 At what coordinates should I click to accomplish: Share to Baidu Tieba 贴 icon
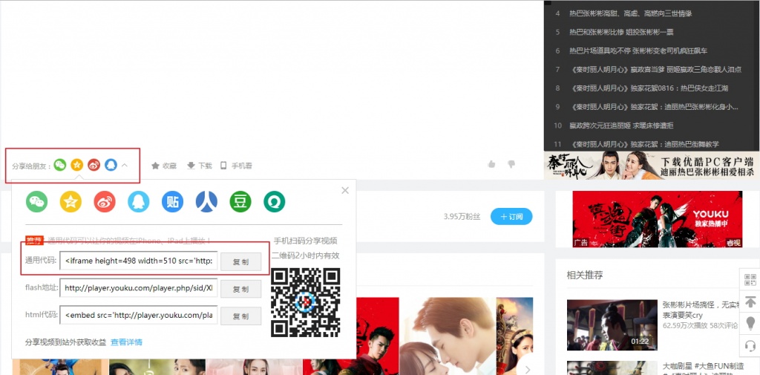172,201
